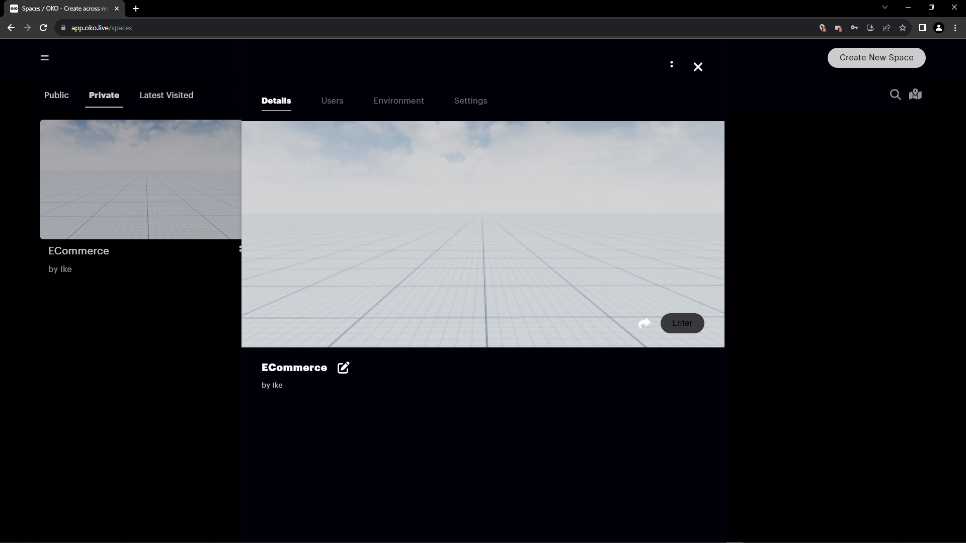
Task: Open the Environment tab
Action: tap(398, 101)
